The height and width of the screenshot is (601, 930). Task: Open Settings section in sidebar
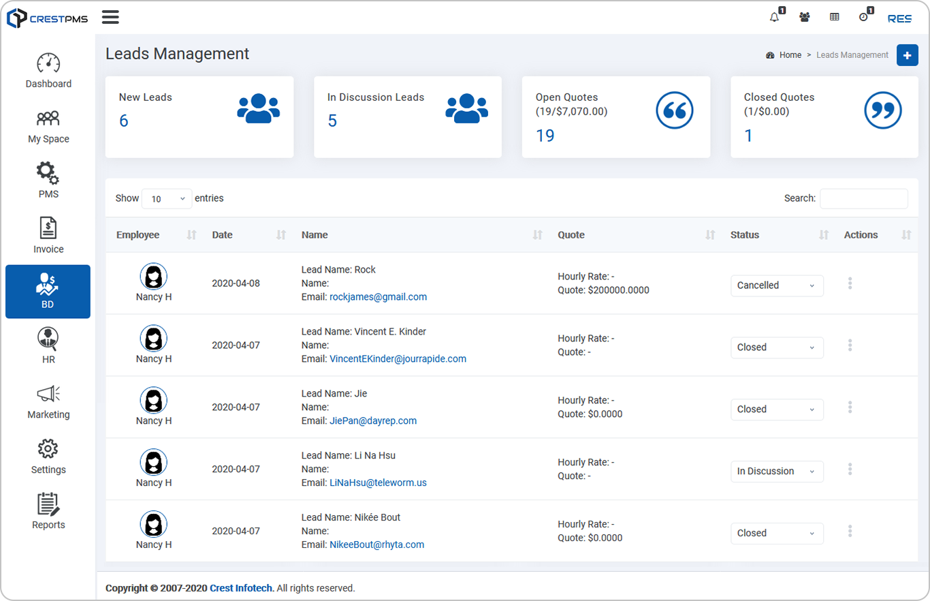pyautogui.click(x=48, y=457)
